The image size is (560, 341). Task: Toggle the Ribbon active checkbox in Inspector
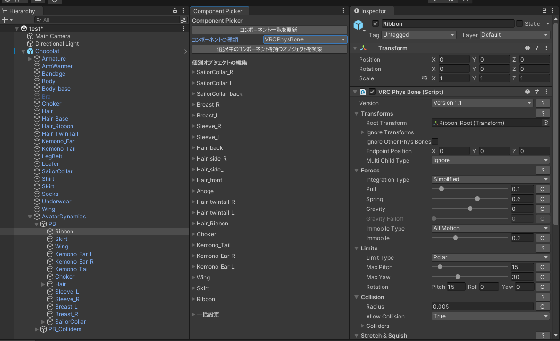coord(375,23)
